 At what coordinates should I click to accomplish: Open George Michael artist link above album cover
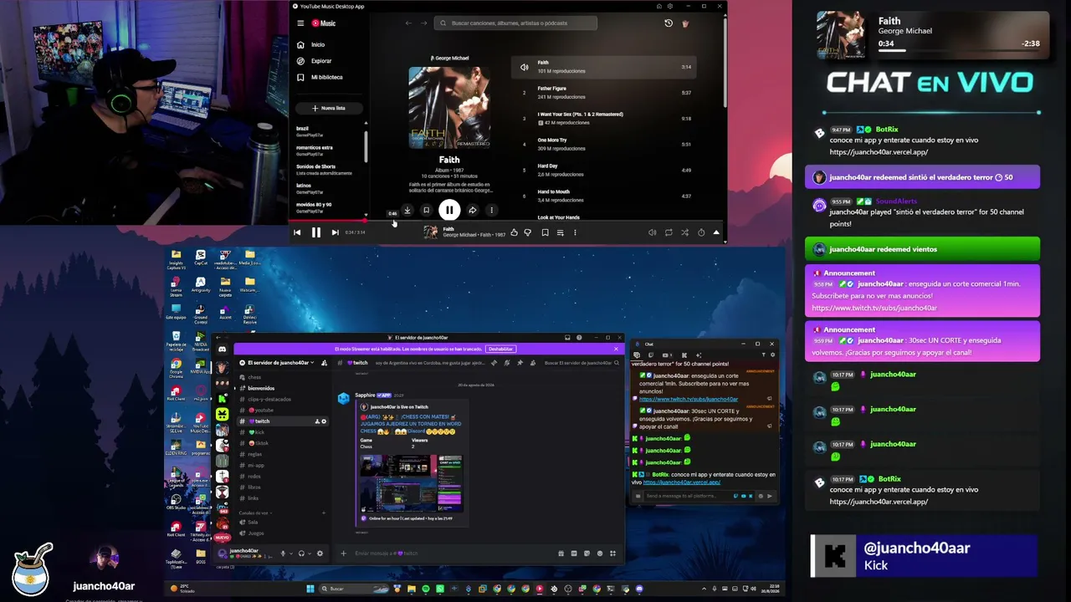[450, 59]
